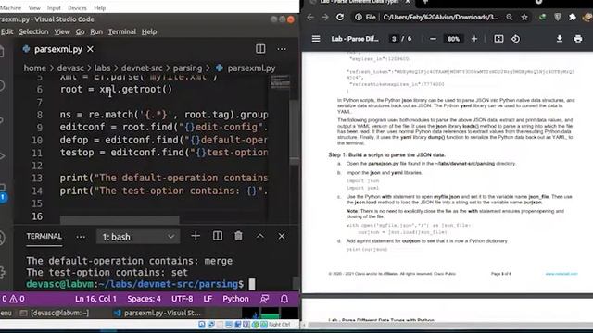Expand the devnet-src breadcrumb
Viewport: 593px width, 333px height.
tap(142, 68)
